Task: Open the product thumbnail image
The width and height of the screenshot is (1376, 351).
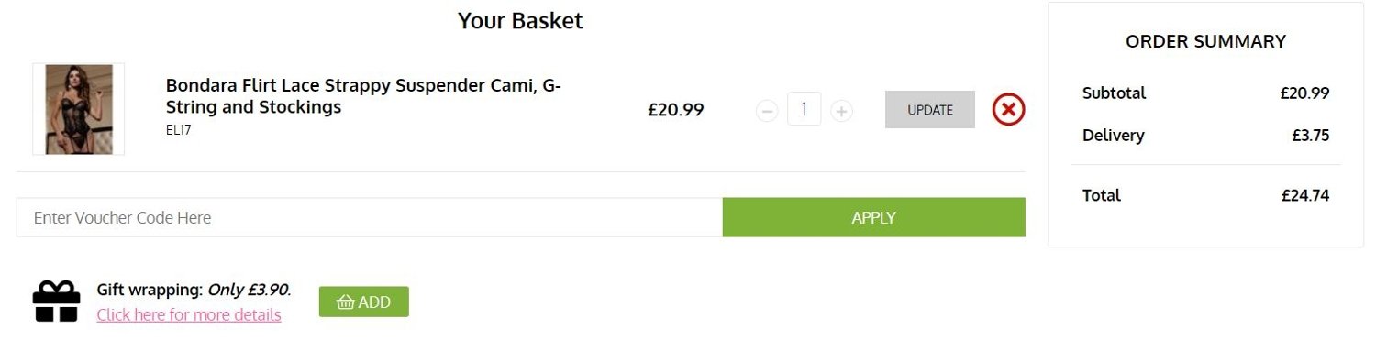Action: pos(78,109)
